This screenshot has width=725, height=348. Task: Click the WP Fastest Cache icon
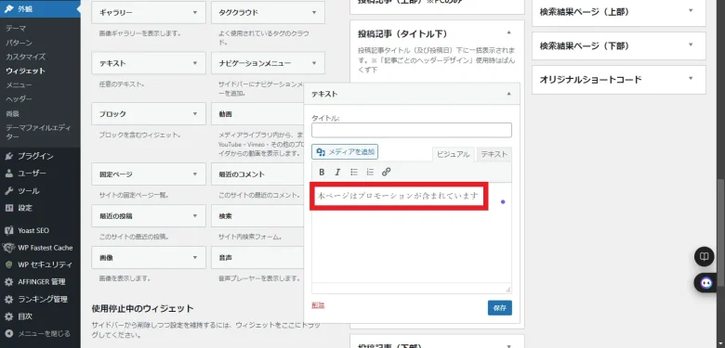[8, 248]
